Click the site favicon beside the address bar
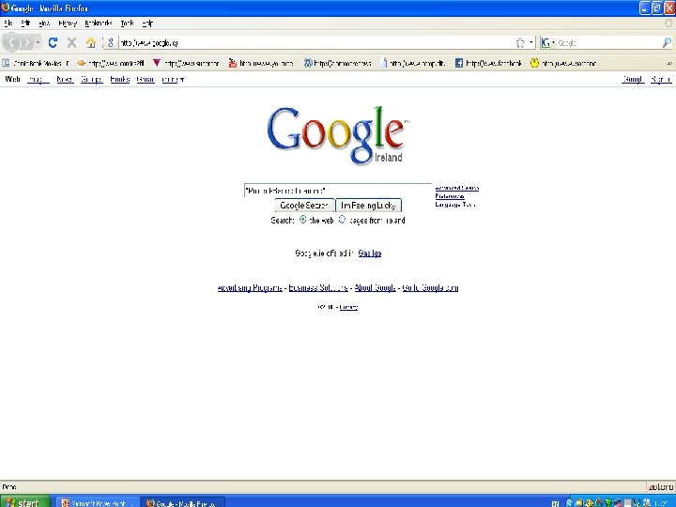The height and width of the screenshot is (507, 676). pyautogui.click(x=111, y=42)
